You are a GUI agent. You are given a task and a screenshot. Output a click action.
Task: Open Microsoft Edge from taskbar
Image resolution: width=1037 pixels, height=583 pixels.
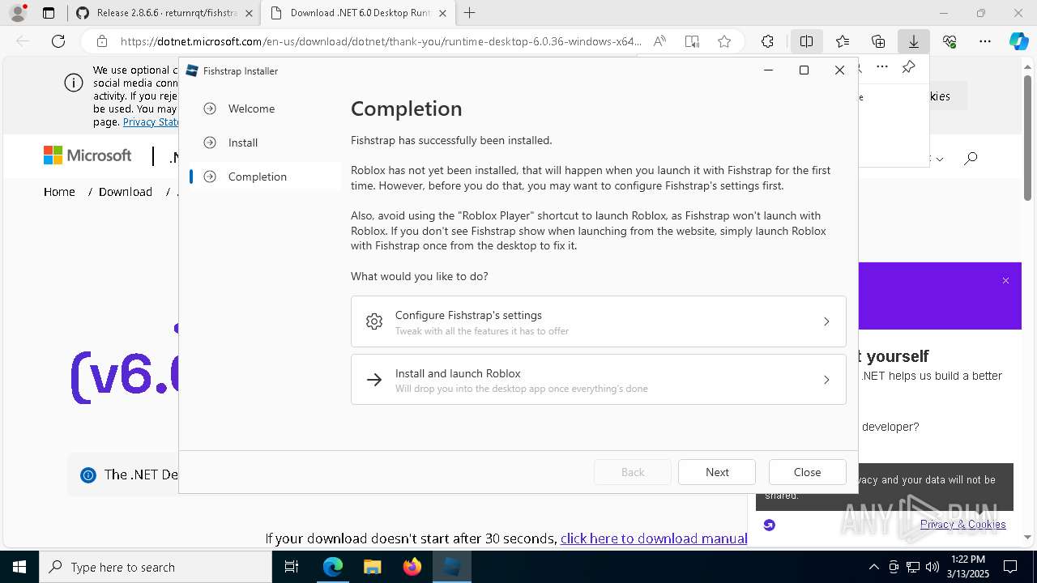coord(333,567)
